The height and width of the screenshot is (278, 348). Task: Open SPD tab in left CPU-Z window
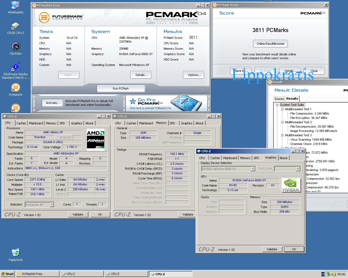point(62,123)
